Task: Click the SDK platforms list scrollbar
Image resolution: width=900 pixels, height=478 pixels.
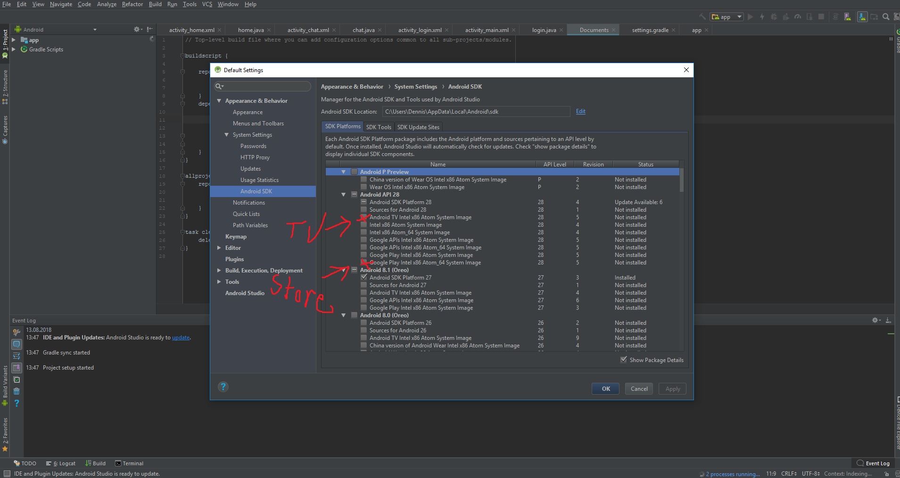Action: (681, 180)
